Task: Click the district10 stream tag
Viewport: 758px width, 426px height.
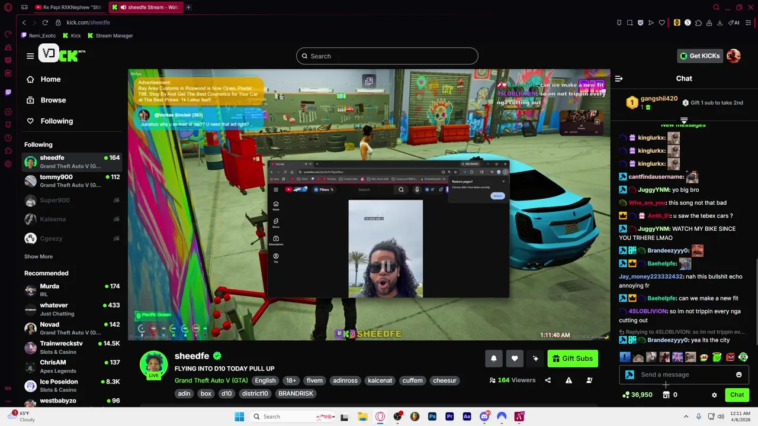Action: (255, 393)
